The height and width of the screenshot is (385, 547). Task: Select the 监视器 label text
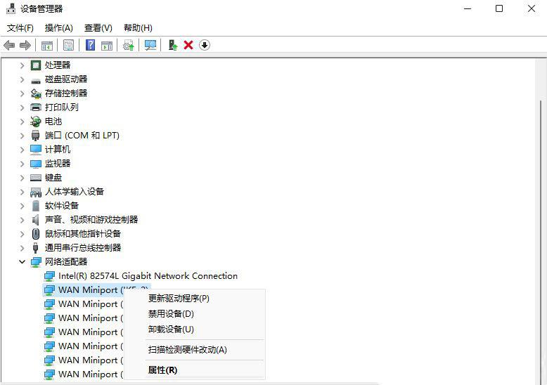pyautogui.click(x=58, y=164)
